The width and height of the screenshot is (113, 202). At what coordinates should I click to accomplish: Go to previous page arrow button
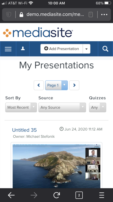(39, 85)
